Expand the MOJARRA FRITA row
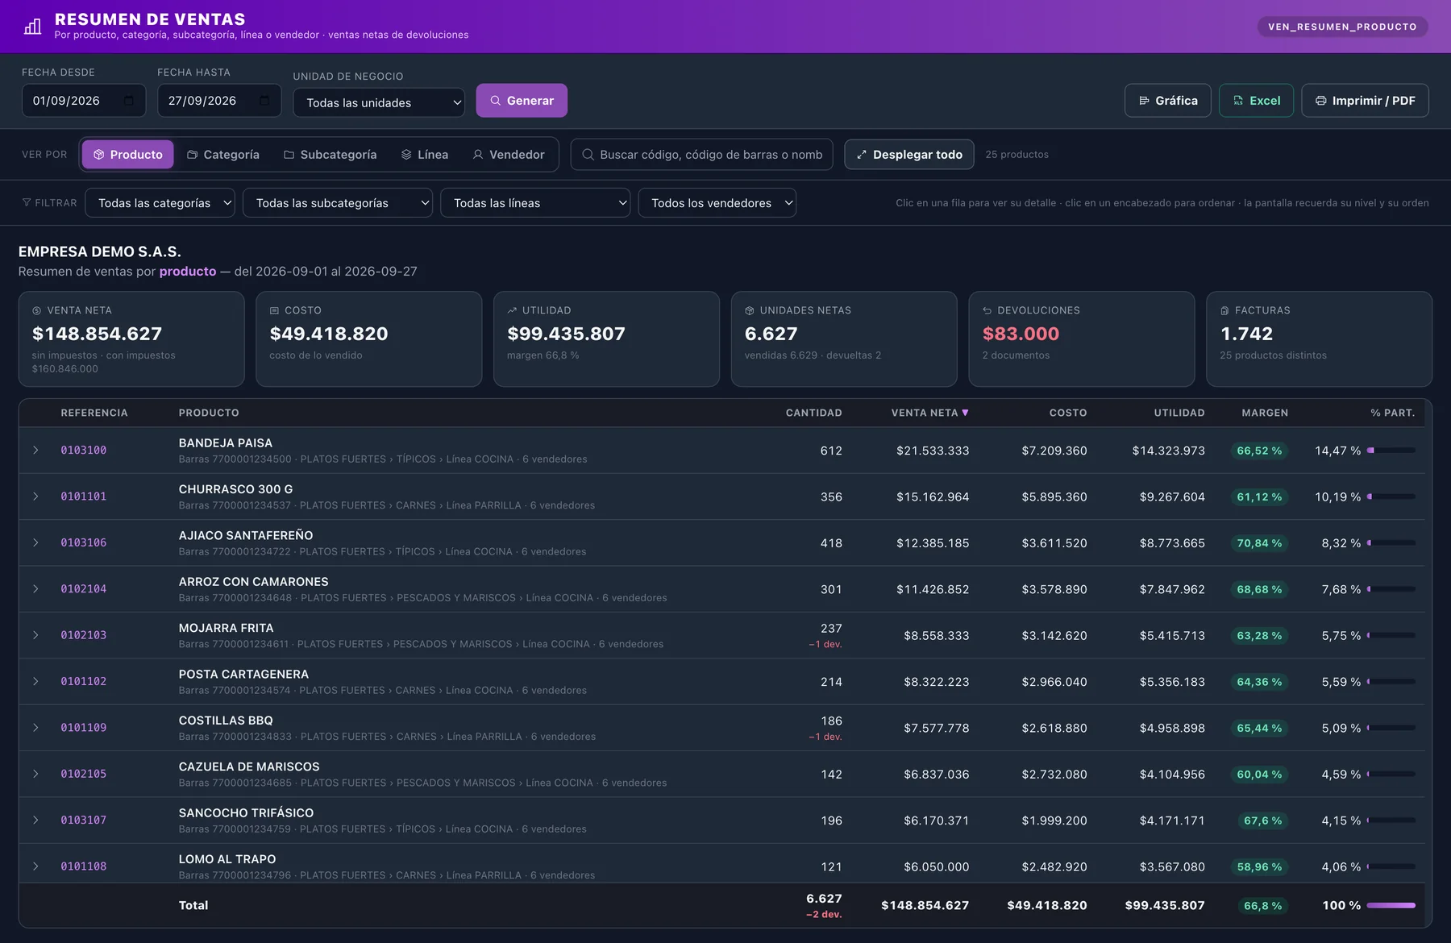Image resolution: width=1451 pixels, height=943 pixels. (35, 635)
